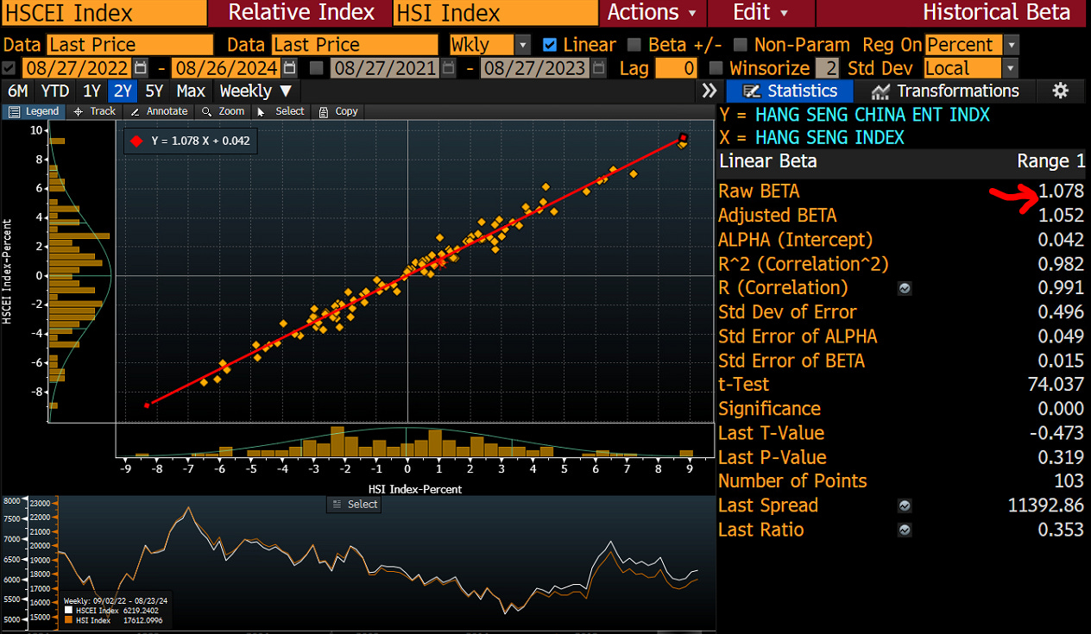Image resolution: width=1091 pixels, height=634 pixels.
Task: Edit the HSI Index security field
Action: [495, 13]
